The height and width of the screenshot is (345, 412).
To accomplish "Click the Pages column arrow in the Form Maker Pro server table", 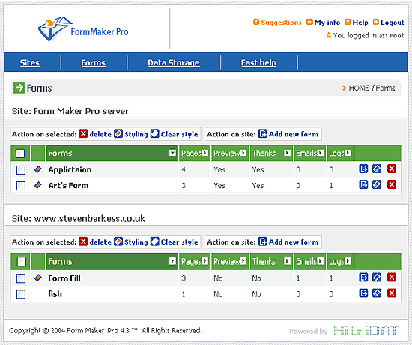I will [x=205, y=153].
